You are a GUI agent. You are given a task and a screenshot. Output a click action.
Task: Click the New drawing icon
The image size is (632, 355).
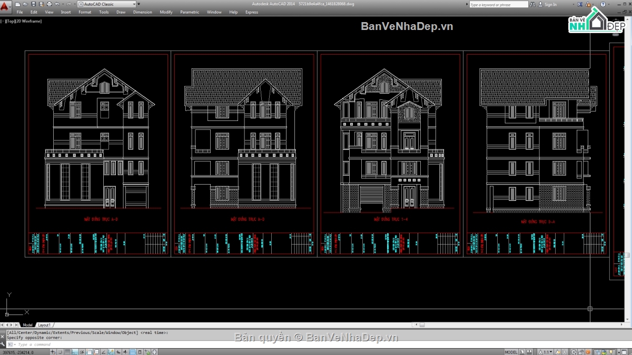(18, 4)
